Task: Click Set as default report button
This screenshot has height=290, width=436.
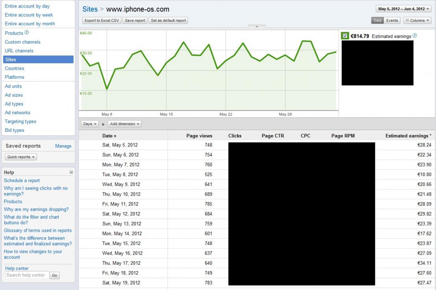Action: (x=168, y=20)
